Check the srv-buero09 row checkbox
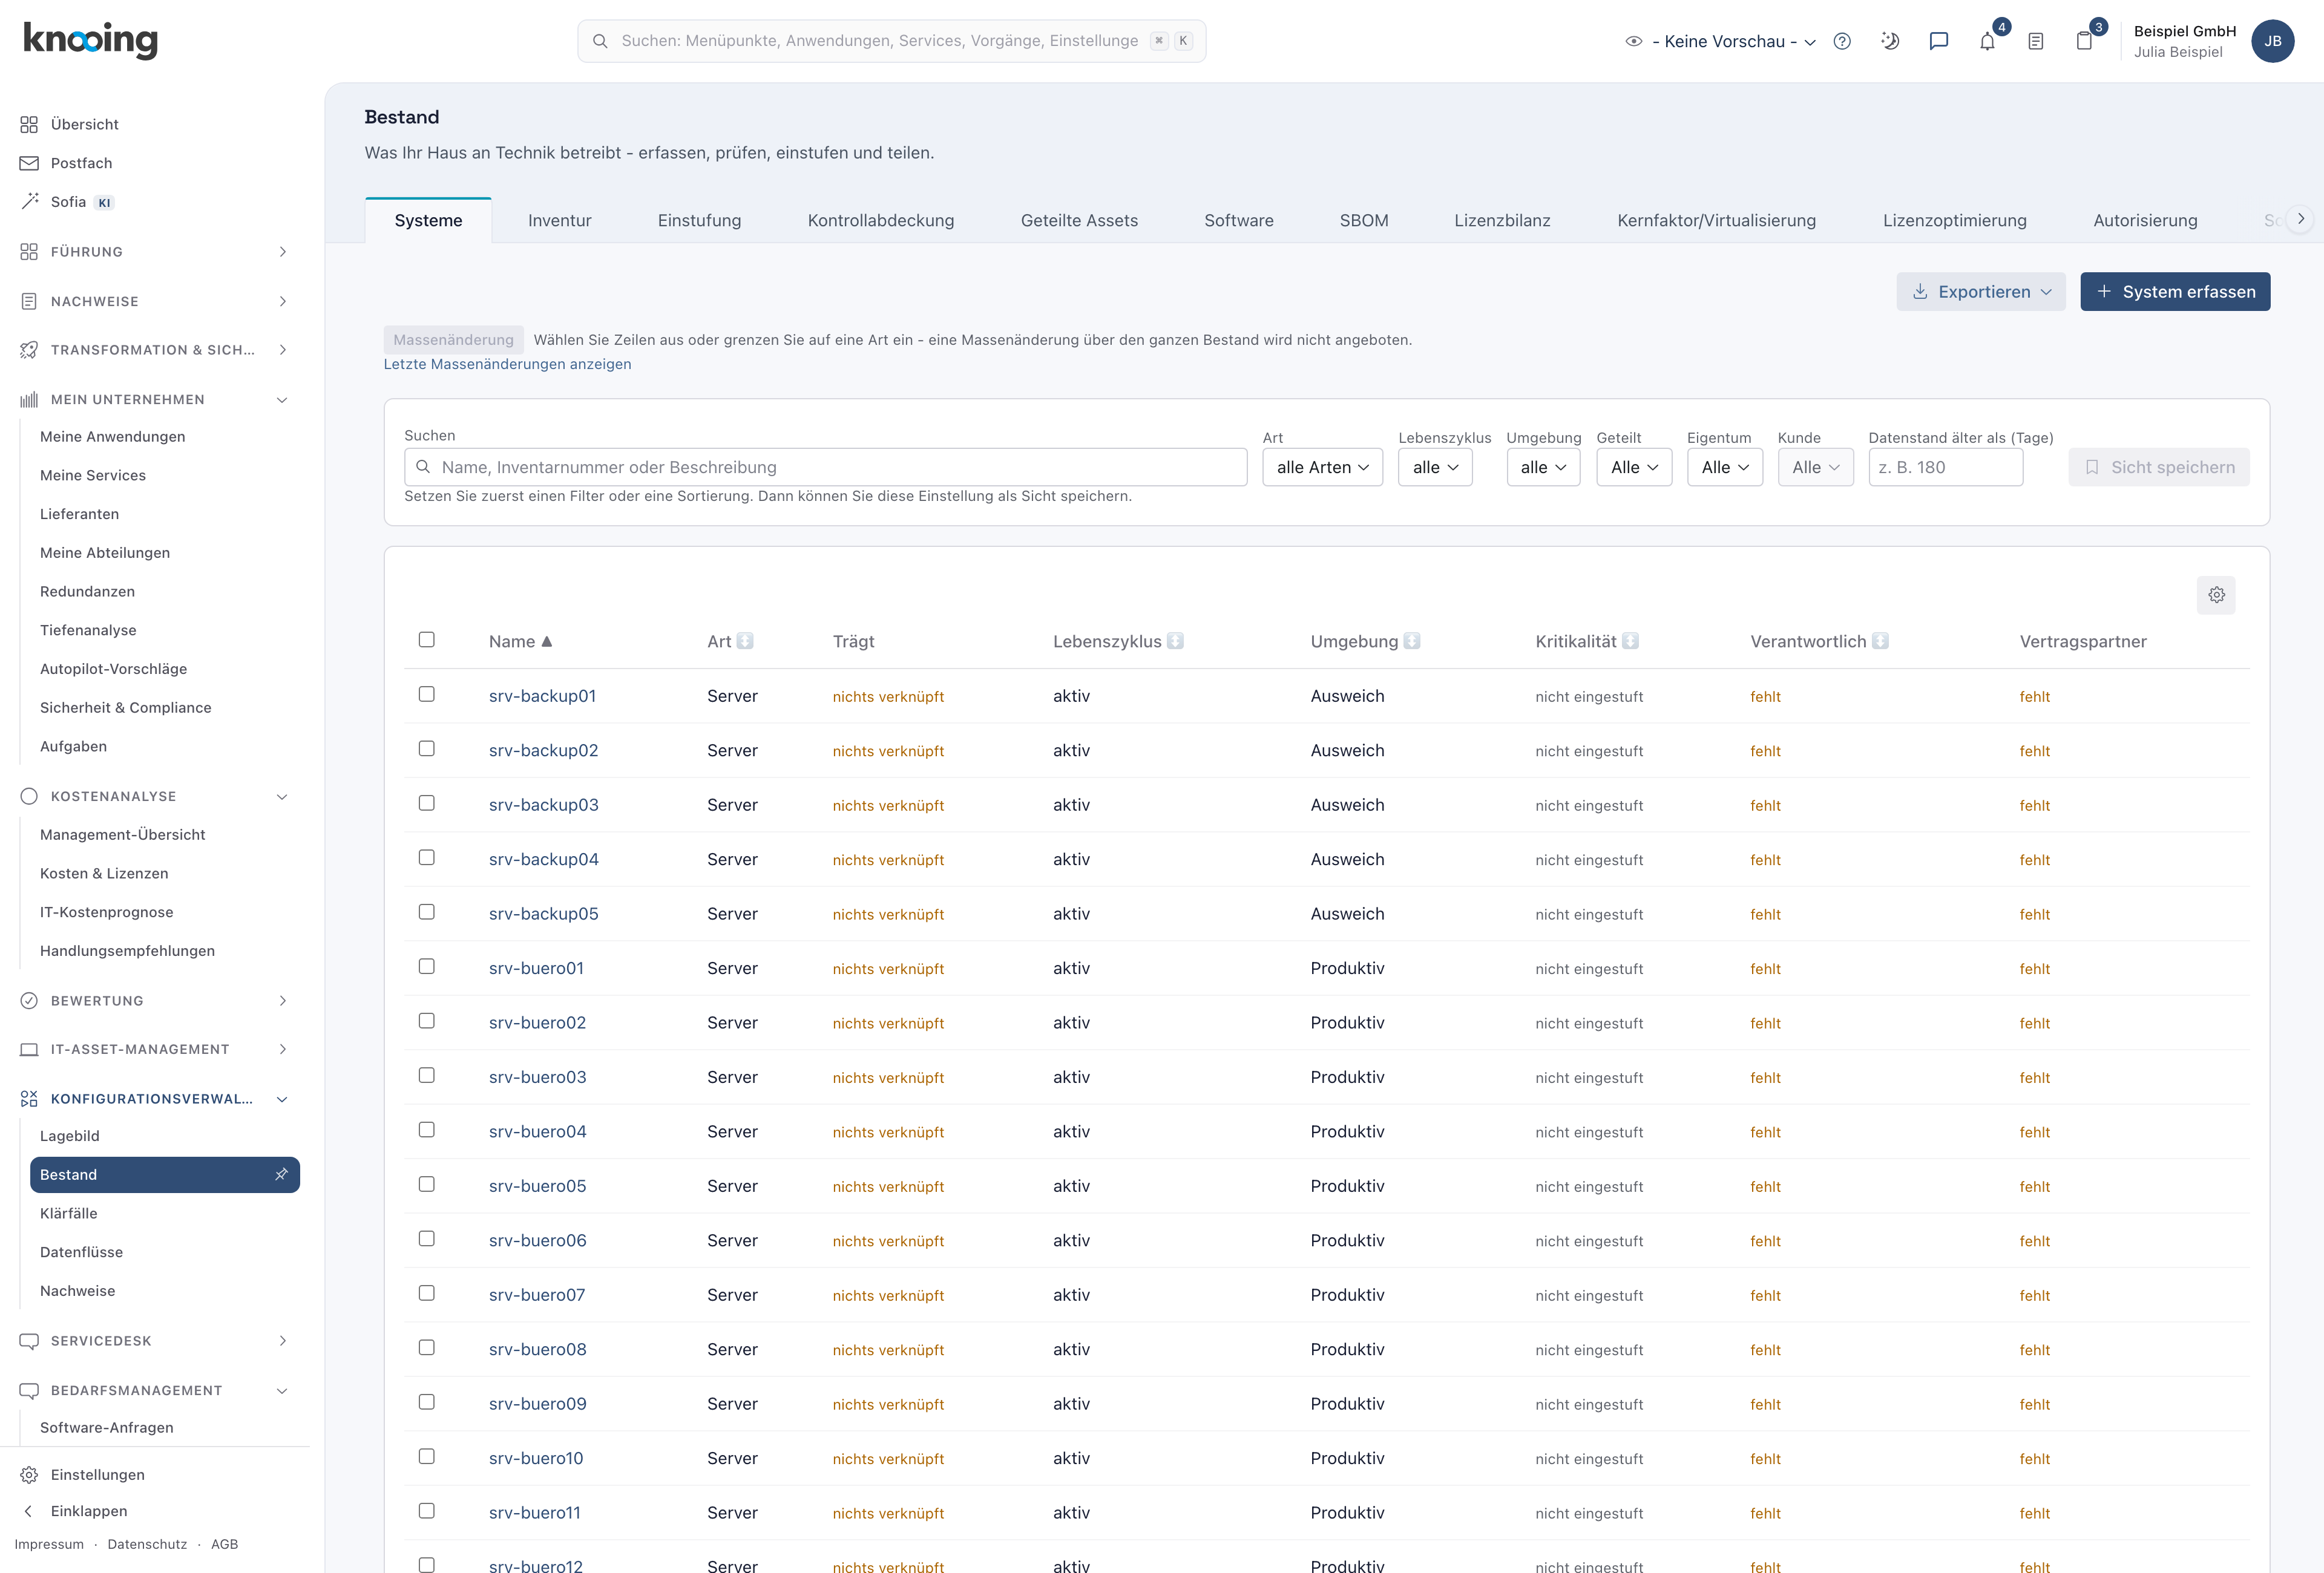Image resolution: width=2324 pixels, height=1573 pixels. (427, 1402)
